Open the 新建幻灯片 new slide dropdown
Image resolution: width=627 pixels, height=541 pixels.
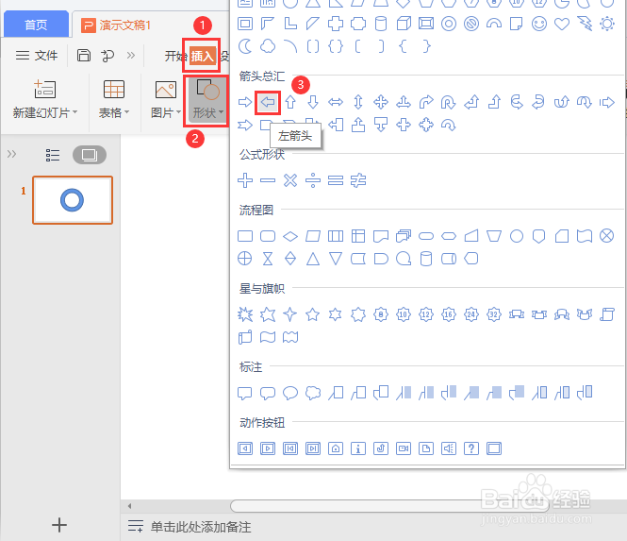tap(45, 99)
